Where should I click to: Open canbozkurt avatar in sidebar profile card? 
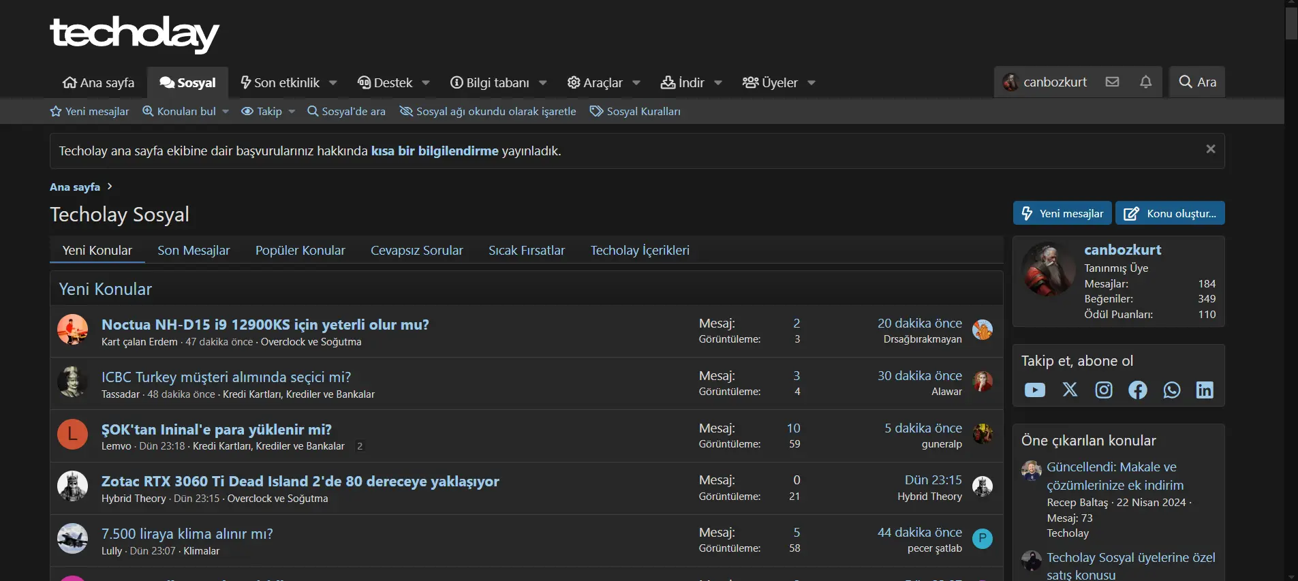tap(1049, 269)
